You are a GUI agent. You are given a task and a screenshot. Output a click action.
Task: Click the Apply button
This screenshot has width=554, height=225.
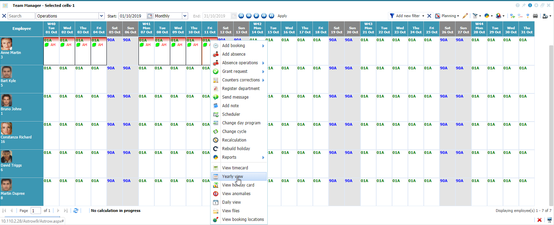pyautogui.click(x=282, y=16)
